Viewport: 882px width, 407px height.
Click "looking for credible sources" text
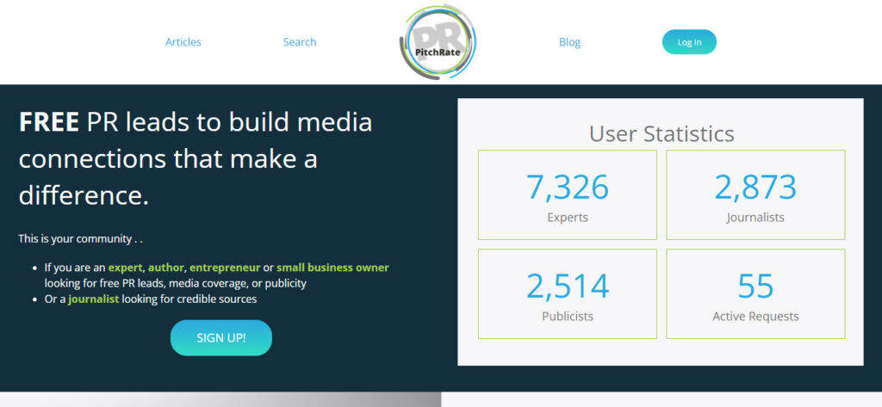pyautogui.click(x=189, y=299)
